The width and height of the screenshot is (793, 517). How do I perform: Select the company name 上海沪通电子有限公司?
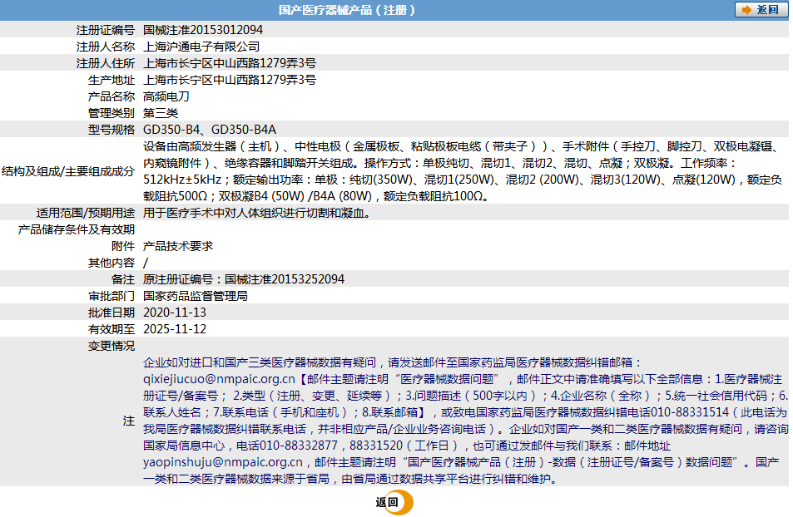201,46
